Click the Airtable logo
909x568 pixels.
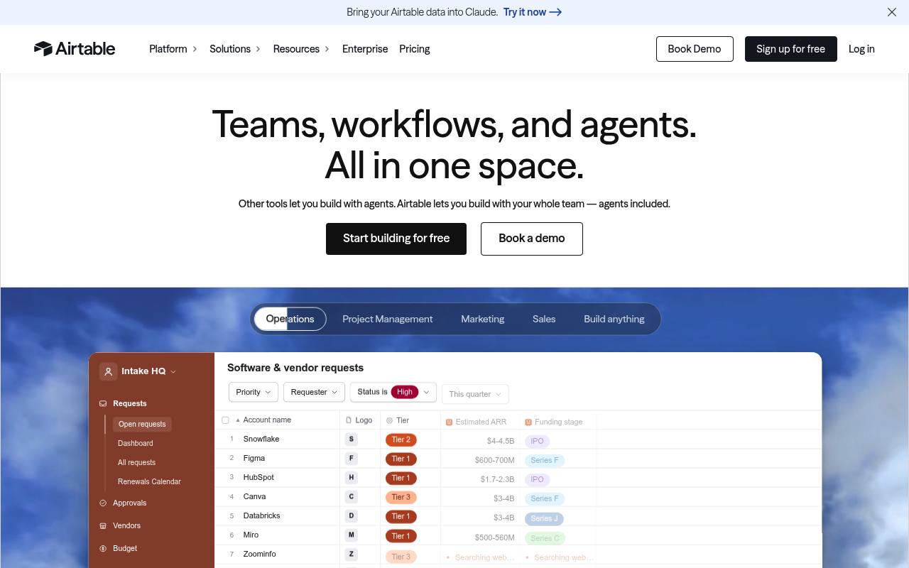75,48
